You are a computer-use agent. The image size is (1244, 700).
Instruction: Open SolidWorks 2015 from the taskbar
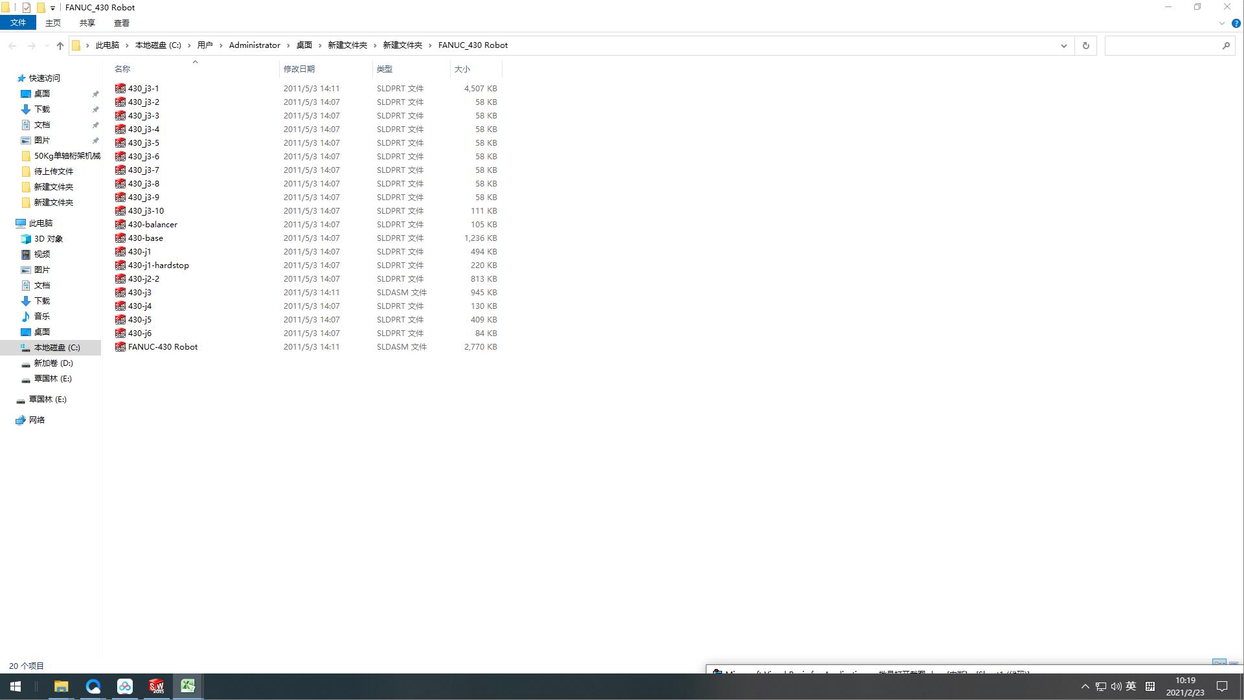coord(156,686)
